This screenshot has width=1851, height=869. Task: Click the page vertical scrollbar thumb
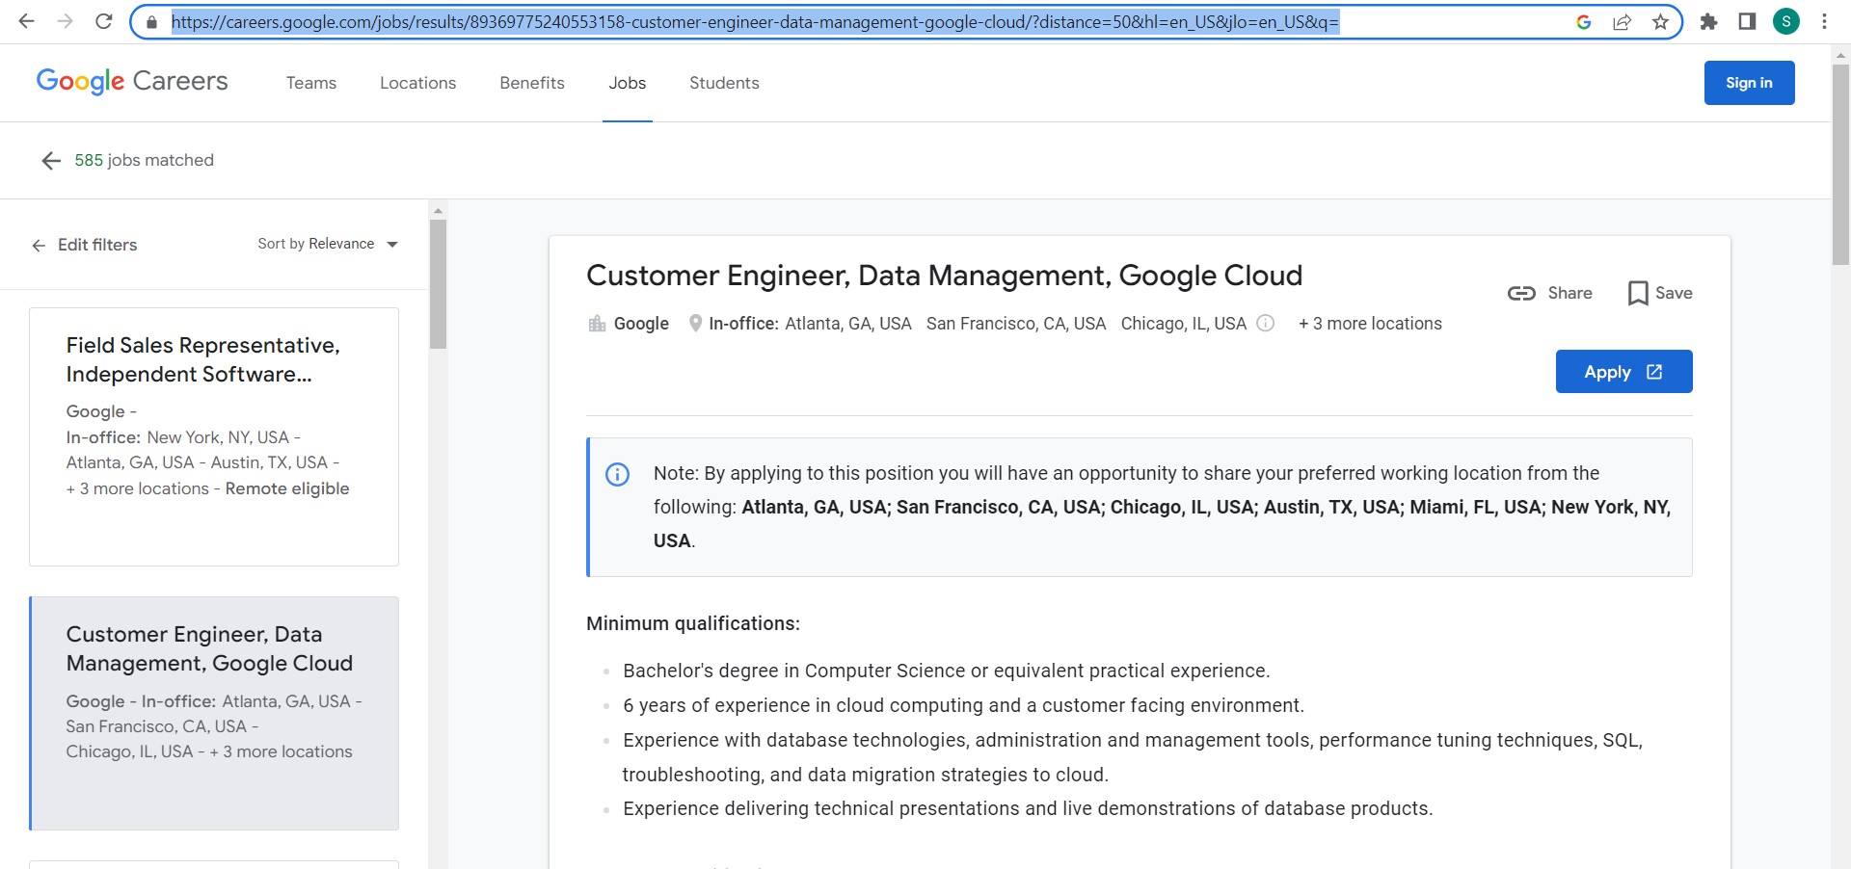click(1840, 164)
